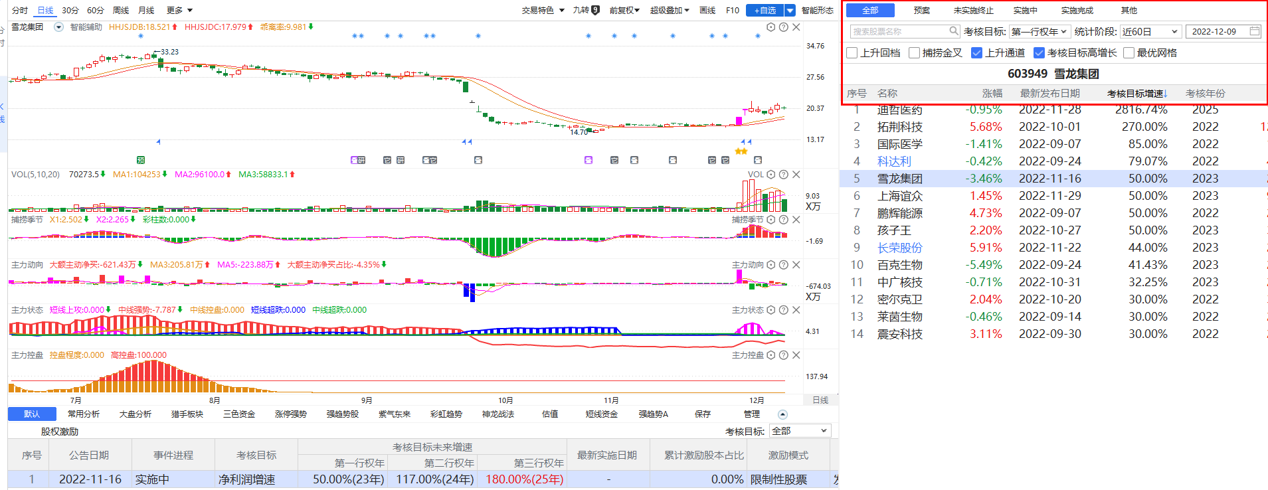Open the 前复权 adjustment dropdown
The width and height of the screenshot is (1268, 490).
624,10
